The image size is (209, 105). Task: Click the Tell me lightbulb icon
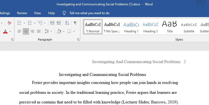pyautogui.click(x=64, y=13)
